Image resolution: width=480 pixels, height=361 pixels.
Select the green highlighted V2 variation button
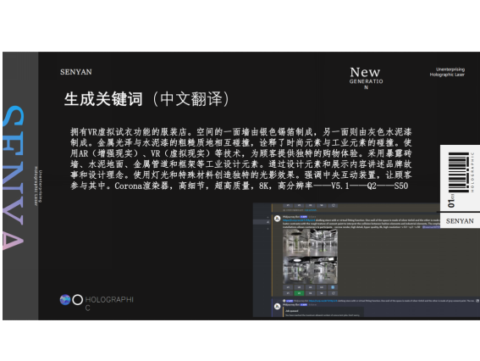299,293
